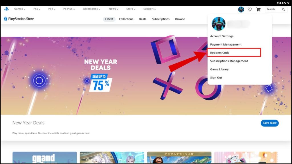Type in the Search field

(273, 9)
